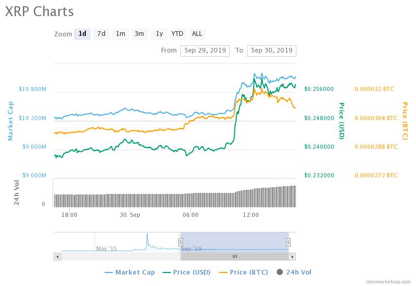Click the 24h Vol axis title
Image resolution: width=416 pixels, height=286 pixels.
coord(17,192)
